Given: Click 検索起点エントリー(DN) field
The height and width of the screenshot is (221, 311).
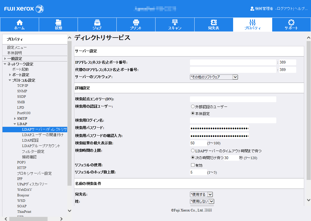Looking at the screenshot, I should pyautogui.click(x=233, y=99).
